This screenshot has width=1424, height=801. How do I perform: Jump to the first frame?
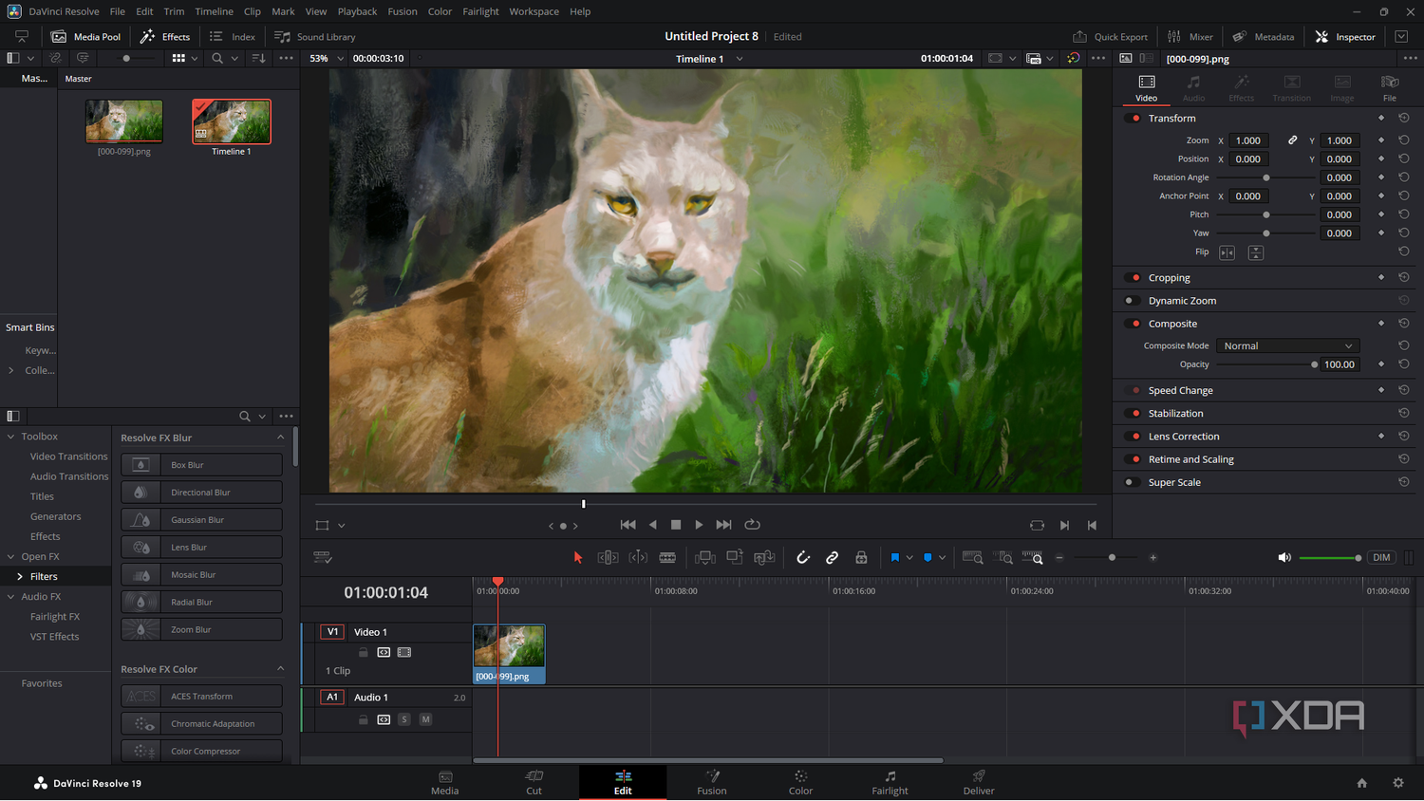click(x=628, y=525)
